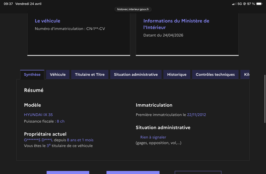Viewport: 266px width, 174px height.
Task: Go to the Historique tab
Action: 177,75
